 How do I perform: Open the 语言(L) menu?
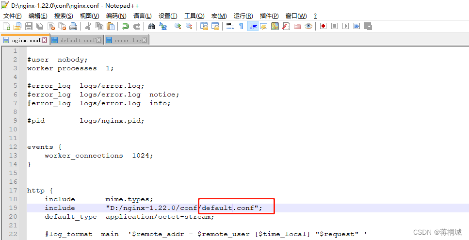(142, 16)
